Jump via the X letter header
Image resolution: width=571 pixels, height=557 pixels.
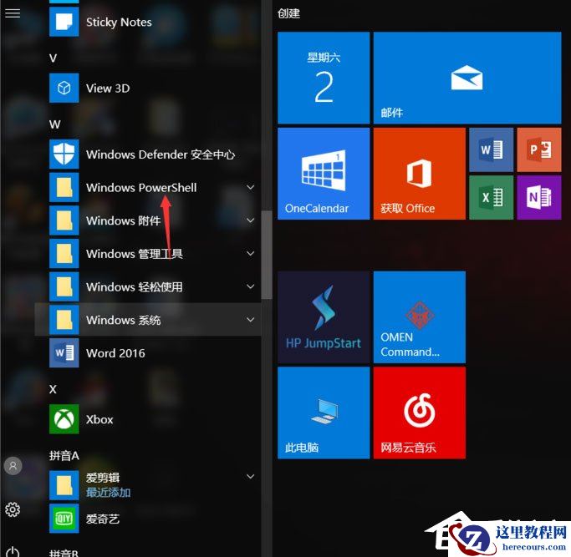53,389
